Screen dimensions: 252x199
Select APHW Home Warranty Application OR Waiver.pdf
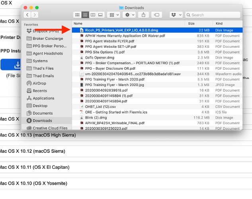point(157,36)
